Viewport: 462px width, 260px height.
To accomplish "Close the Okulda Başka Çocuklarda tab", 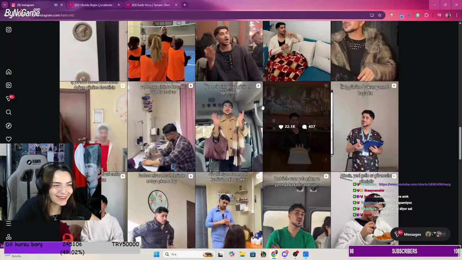I will pos(119,5).
